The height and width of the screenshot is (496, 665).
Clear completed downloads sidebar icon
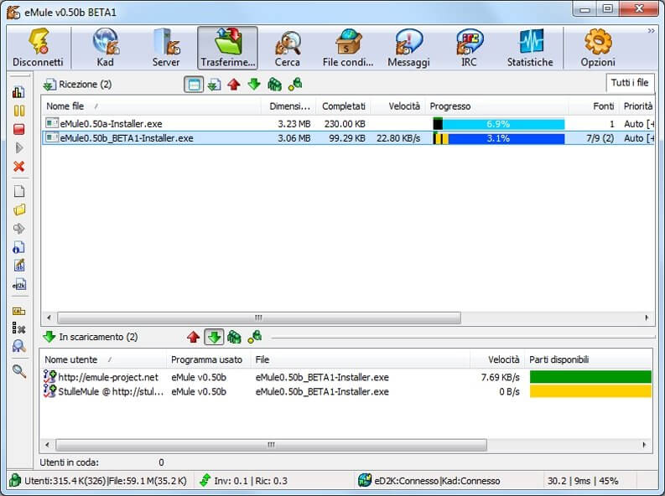[x=18, y=328]
